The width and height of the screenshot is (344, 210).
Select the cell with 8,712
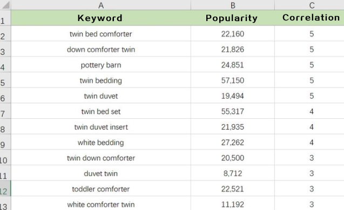pyautogui.click(x=233, y=173)
